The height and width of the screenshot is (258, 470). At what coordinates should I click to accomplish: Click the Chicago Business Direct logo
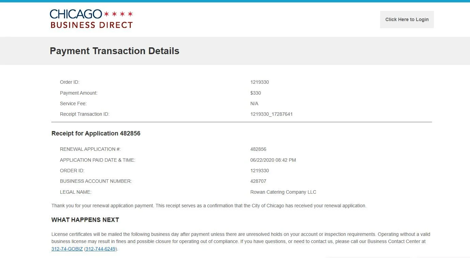(91, 19)
